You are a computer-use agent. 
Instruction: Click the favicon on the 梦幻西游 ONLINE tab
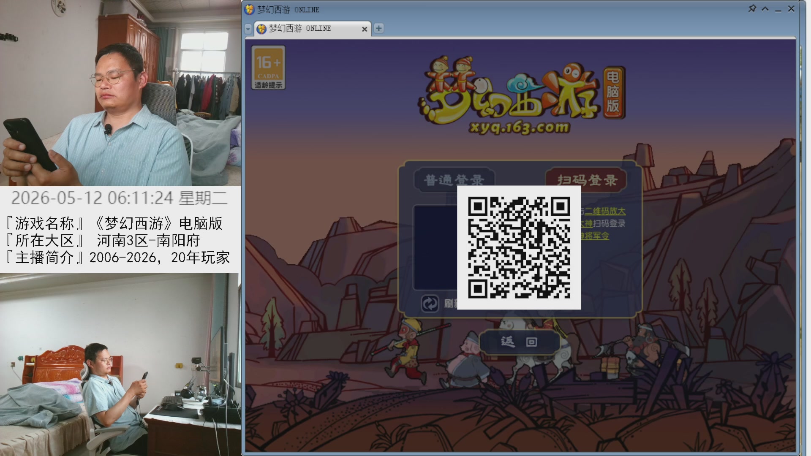click(x=261, y=29)
